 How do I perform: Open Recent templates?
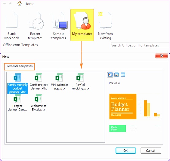35,26
